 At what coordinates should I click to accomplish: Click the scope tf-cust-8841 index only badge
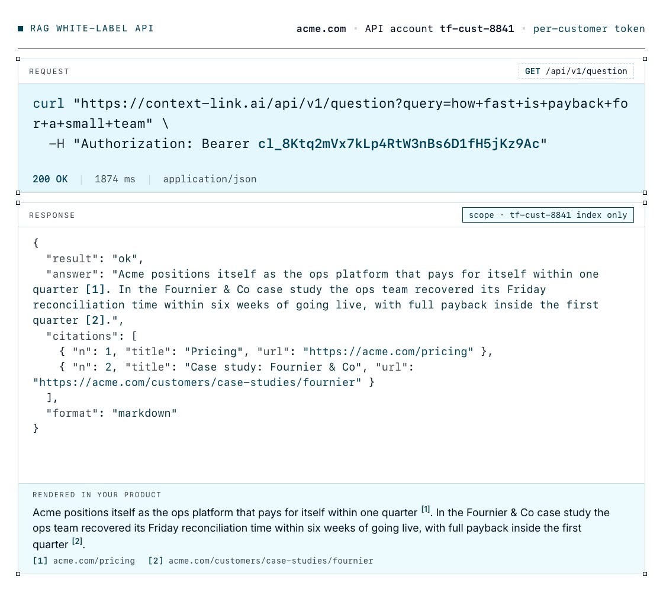(x=548, y=215)
